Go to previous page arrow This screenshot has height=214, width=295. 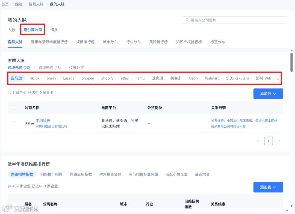[x=258, y=141]
